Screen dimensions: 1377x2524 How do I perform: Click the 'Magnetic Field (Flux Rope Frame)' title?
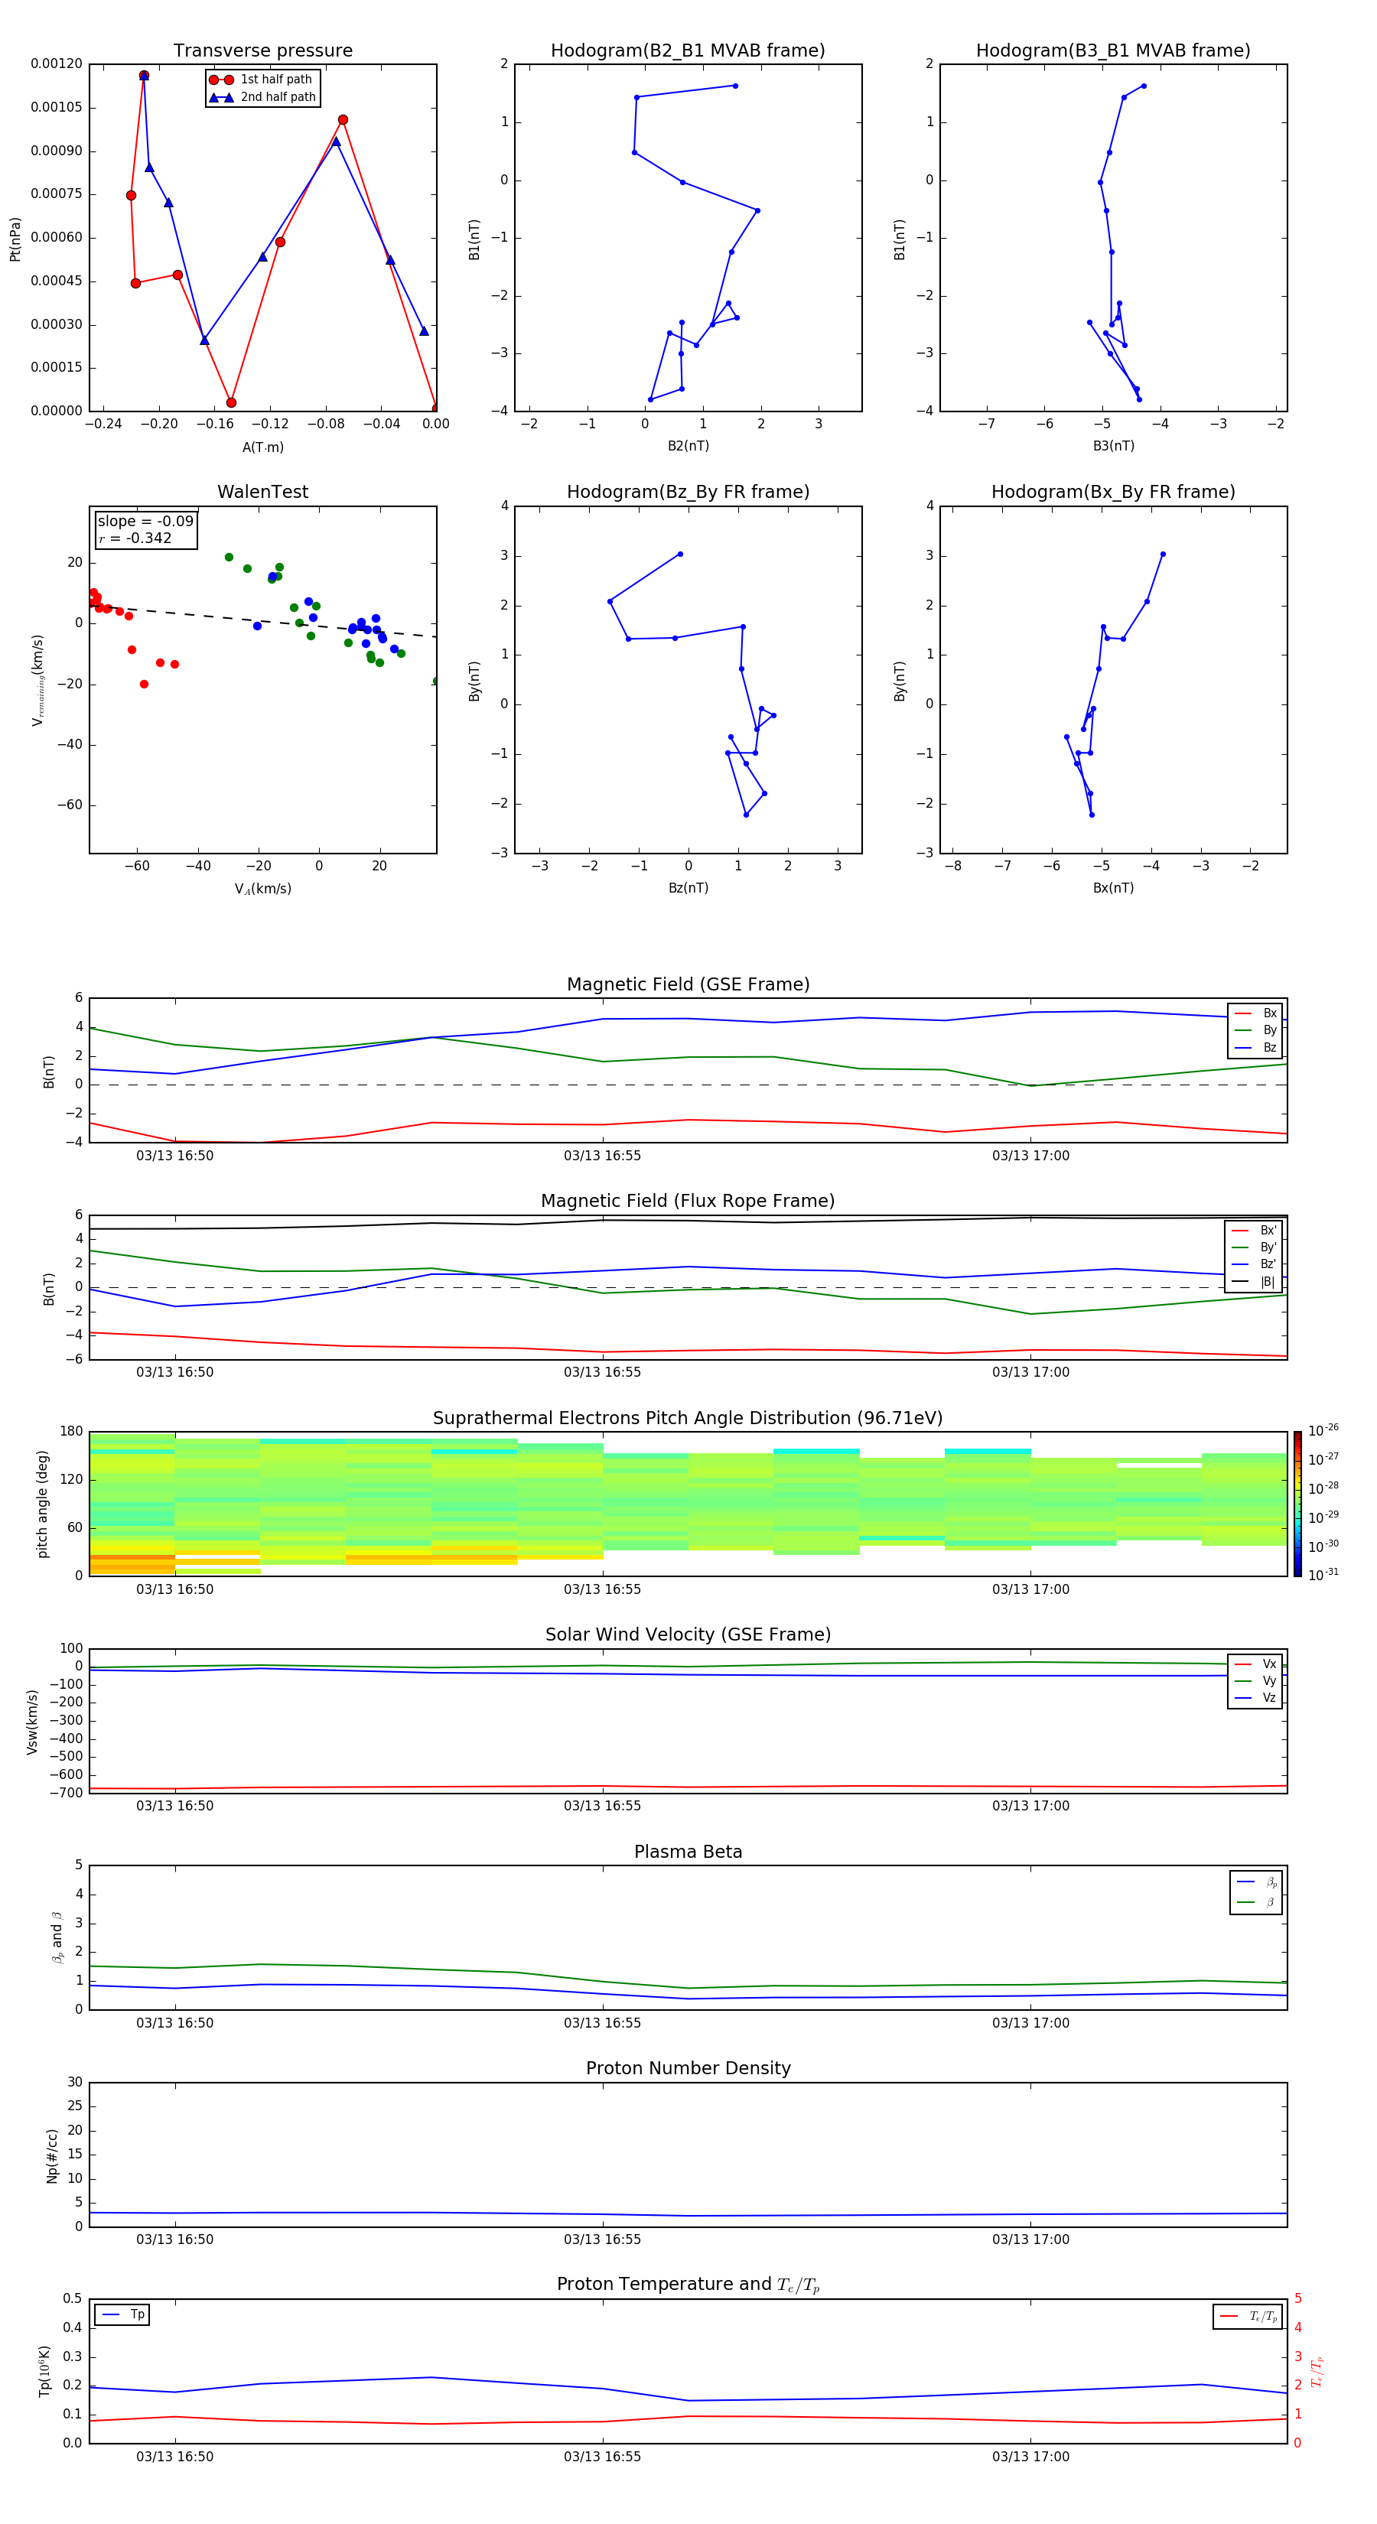[x=688, y=1202]
